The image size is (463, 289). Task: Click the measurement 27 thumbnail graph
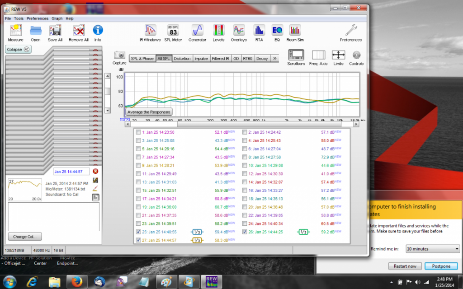point(25,190)
